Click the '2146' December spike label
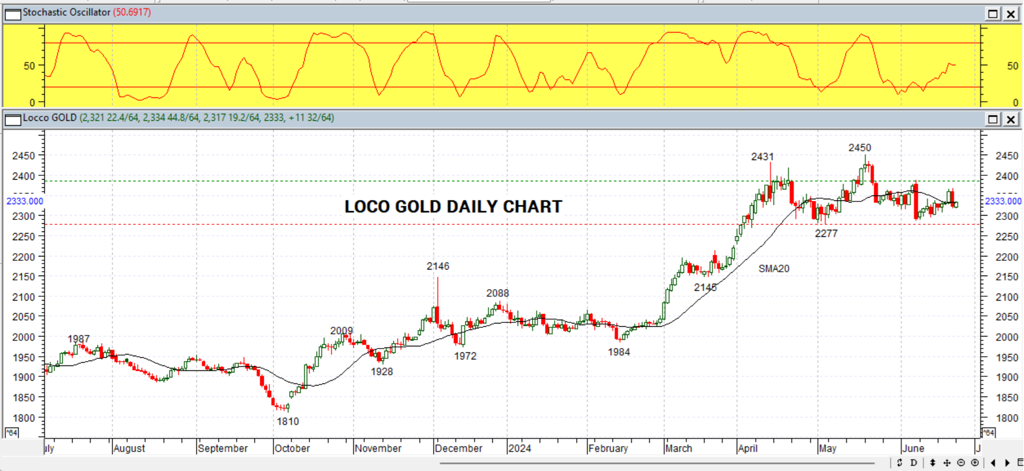 tap(438, 266)
